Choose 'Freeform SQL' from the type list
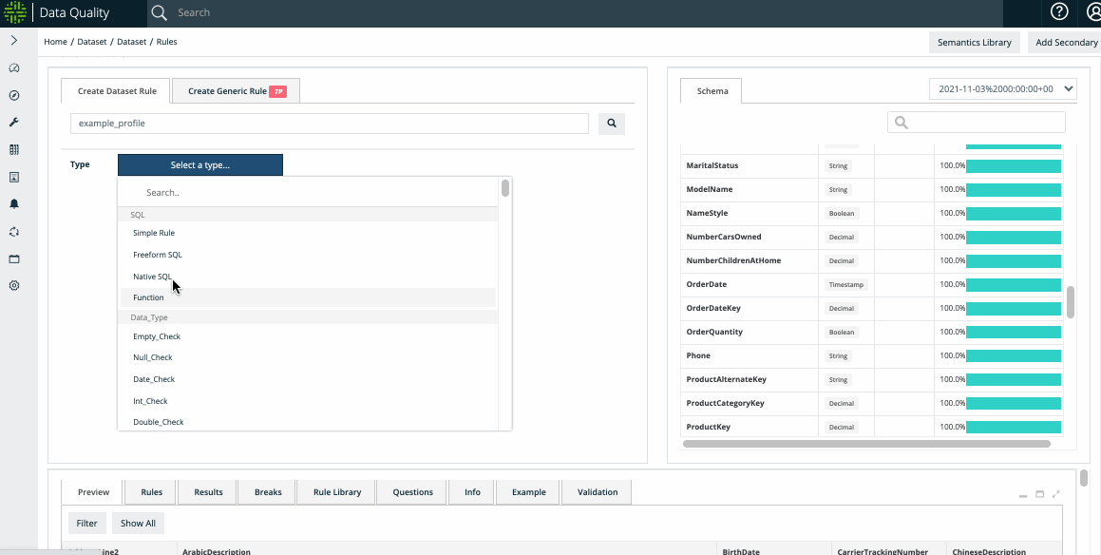 (158, 255)
